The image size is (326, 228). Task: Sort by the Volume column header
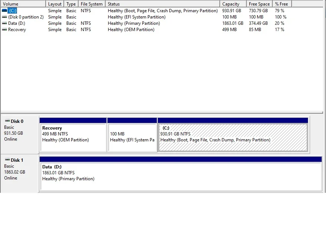pos(23,4)
